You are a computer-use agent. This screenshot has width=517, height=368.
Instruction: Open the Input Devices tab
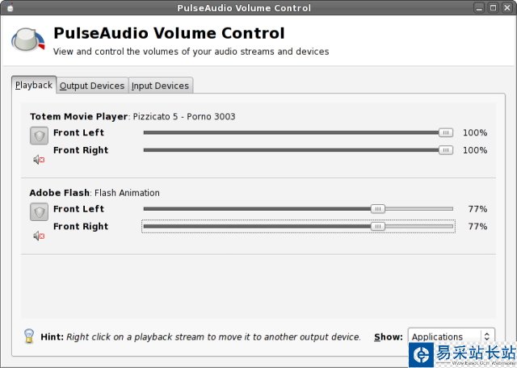[160, 86]
